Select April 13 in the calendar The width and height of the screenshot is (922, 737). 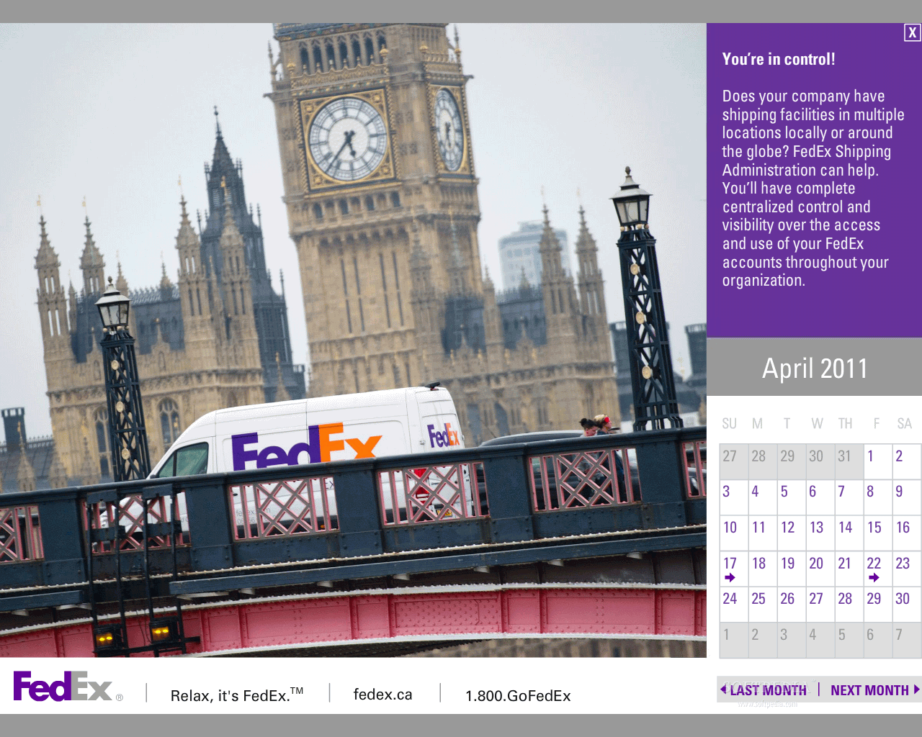(x=820, y=533)
